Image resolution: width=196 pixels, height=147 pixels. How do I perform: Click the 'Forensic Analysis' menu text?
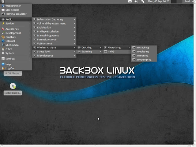coord(47,40)
